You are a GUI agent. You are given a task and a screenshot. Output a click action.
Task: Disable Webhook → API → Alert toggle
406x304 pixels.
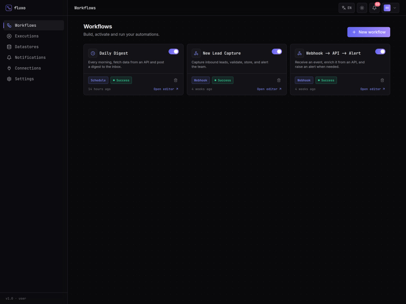click(380, 51)
